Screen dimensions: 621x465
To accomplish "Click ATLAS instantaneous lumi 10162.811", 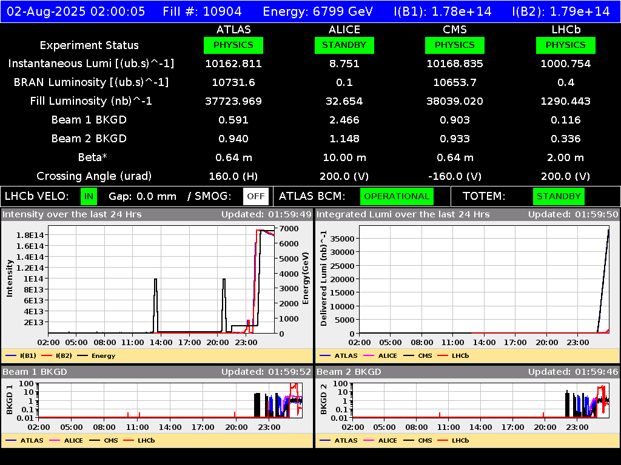I will coord(233,64).
